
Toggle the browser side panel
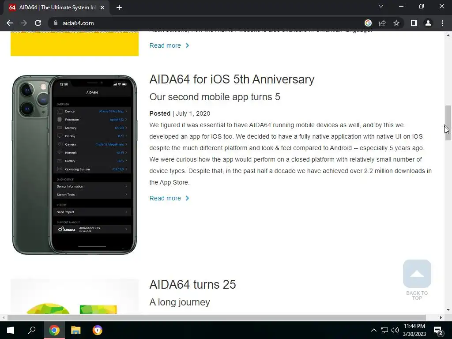(414, 23)
